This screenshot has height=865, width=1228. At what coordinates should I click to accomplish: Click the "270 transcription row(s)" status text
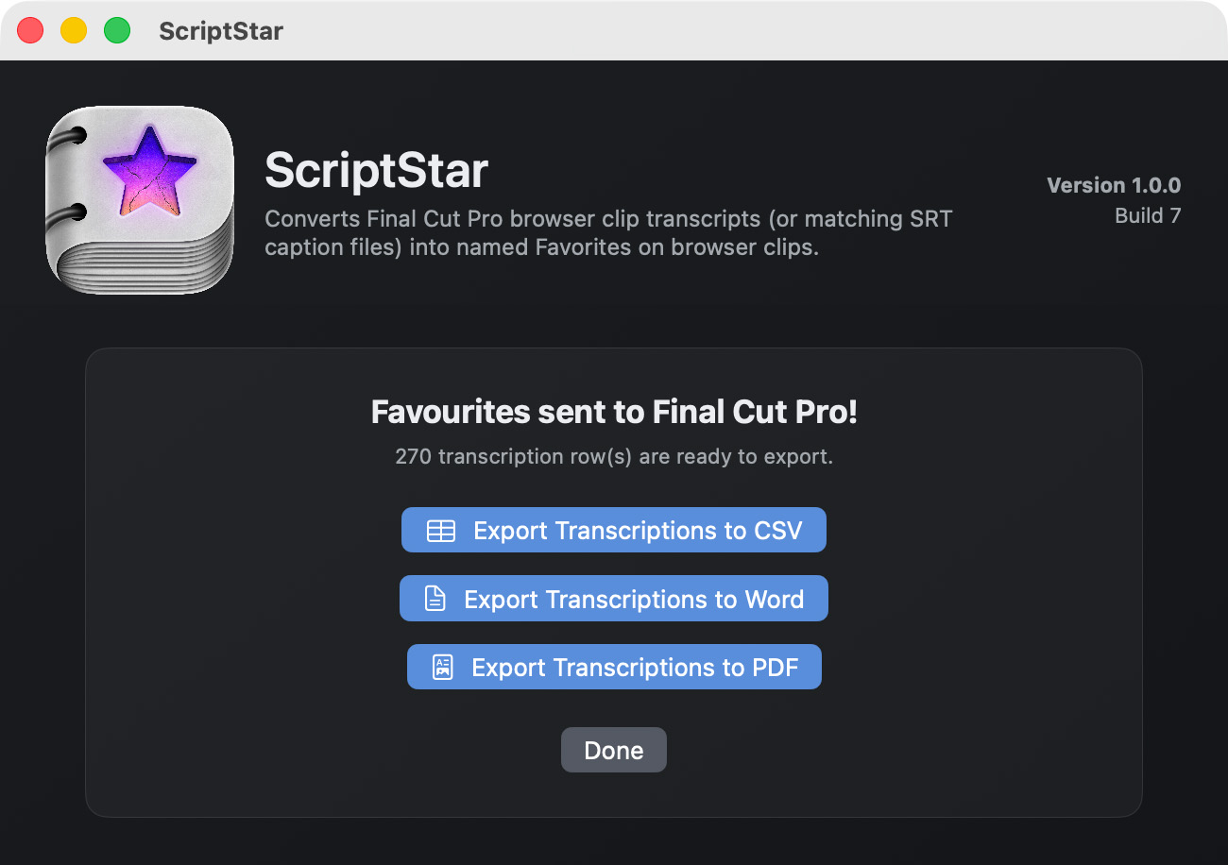pos(614,457)
